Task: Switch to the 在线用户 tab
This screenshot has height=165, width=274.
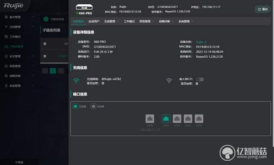Action: [94, 21]
